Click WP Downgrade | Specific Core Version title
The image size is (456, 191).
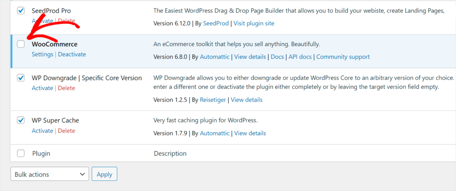tap(87, 78)
